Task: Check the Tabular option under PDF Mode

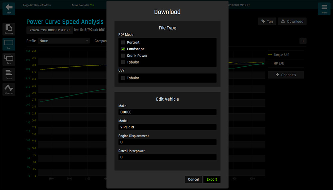Action: (x=123, y=62)
